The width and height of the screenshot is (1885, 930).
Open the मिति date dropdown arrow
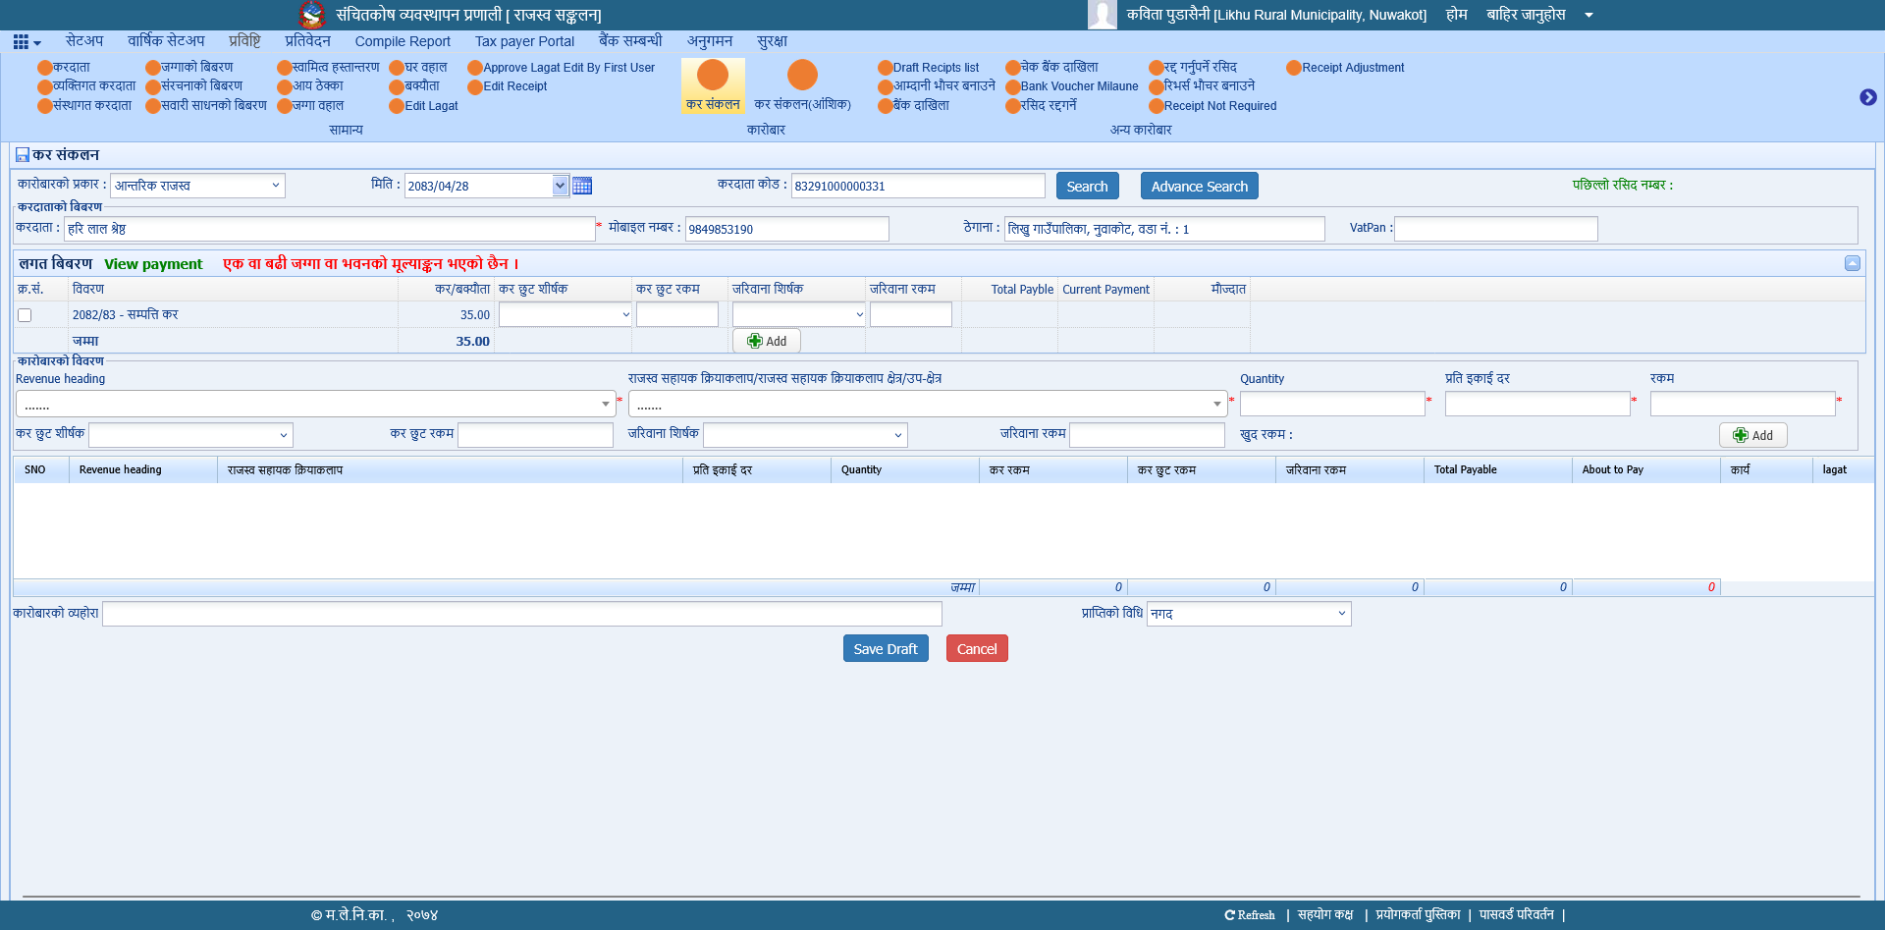tap(560, 186)
